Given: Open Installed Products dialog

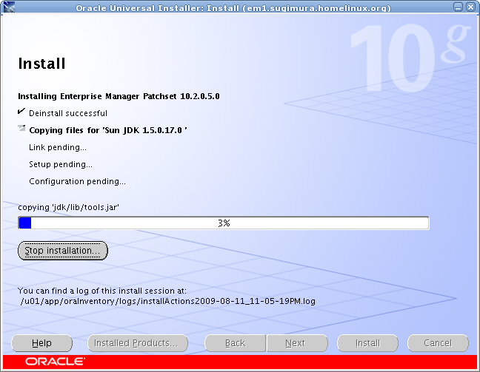Looking at the screenshot, I should click(138, 343).
